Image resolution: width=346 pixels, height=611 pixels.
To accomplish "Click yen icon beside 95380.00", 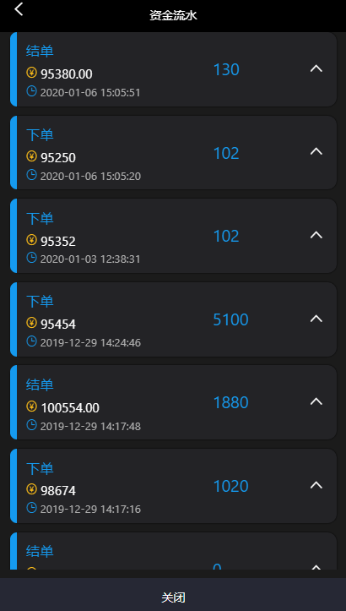I will point(31,73).
